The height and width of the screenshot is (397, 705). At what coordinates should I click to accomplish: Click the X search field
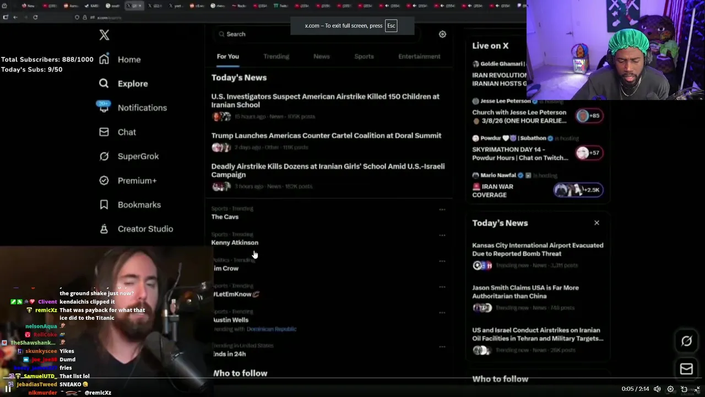pos(317,34)
